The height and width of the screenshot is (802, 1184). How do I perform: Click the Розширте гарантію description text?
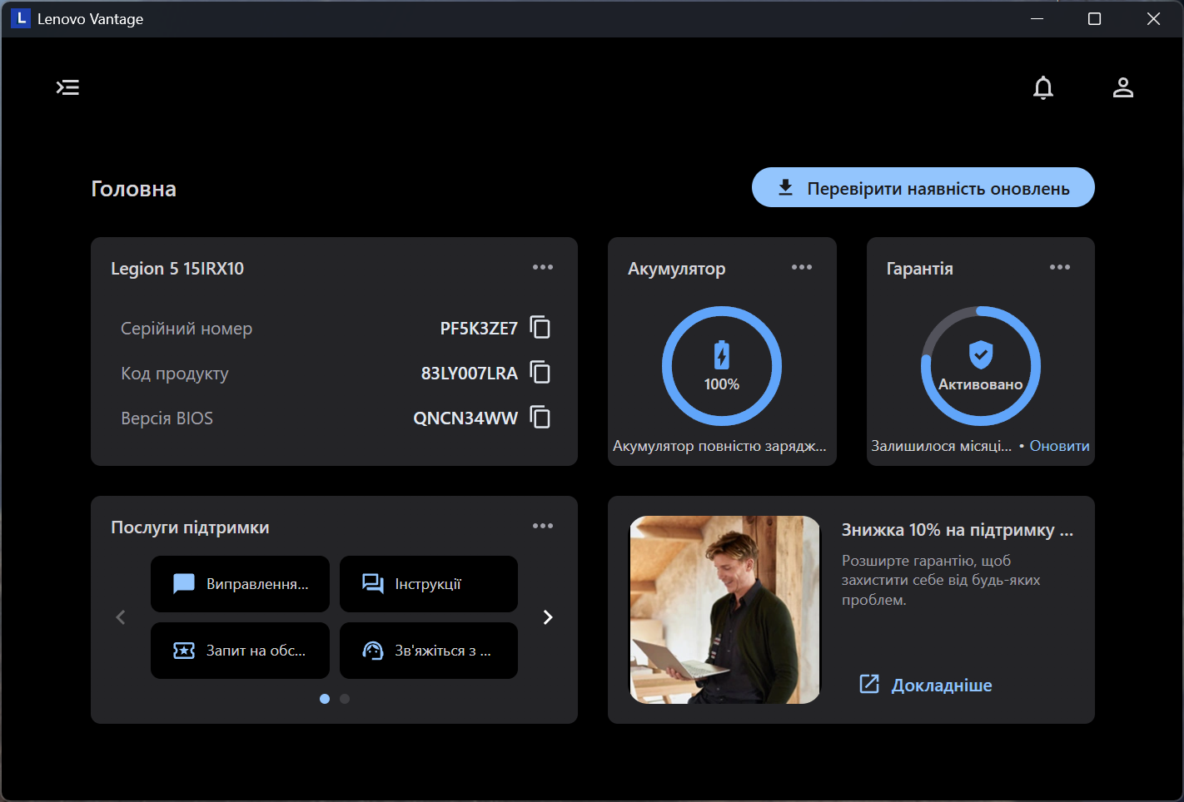point(941,580)
